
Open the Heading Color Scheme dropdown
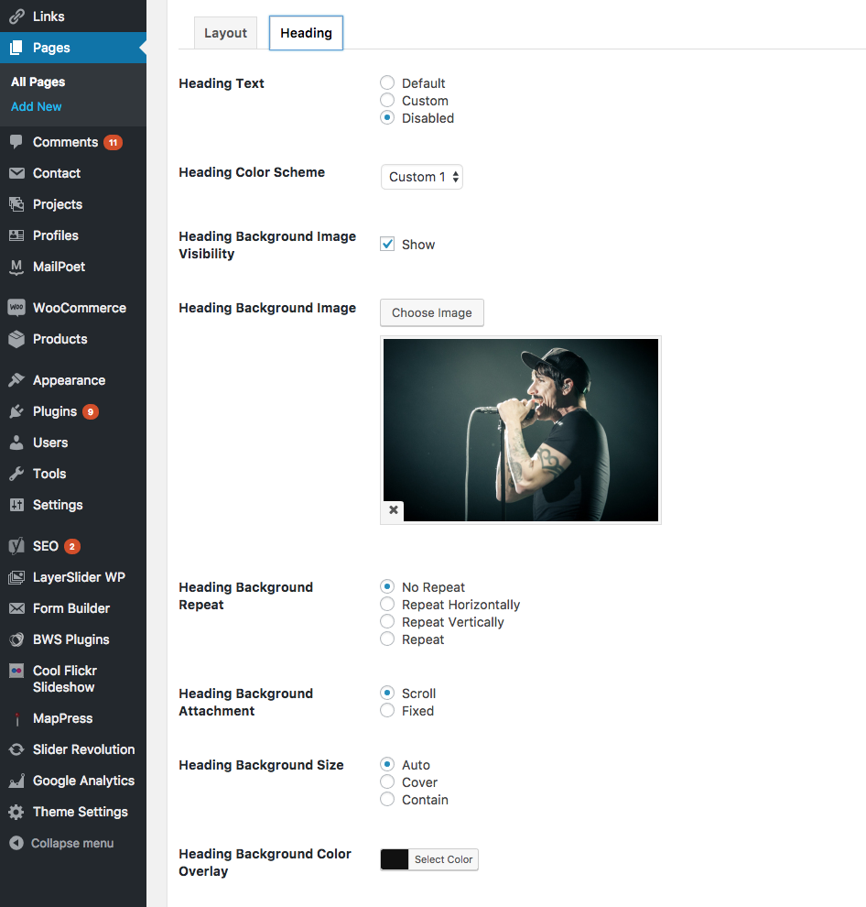(422, 177)
